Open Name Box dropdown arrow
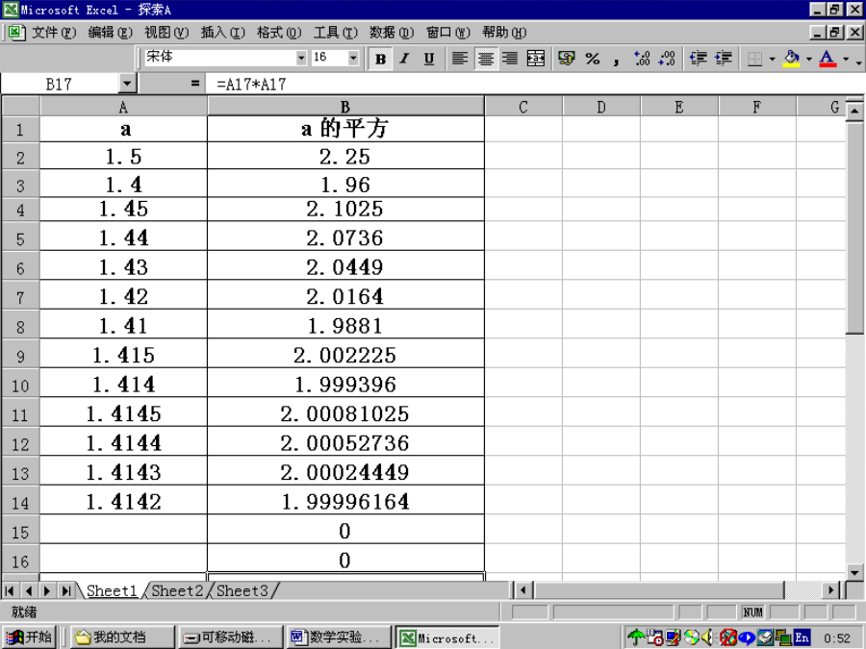This screenshot has width=866, height=649. tap(127, 84)
